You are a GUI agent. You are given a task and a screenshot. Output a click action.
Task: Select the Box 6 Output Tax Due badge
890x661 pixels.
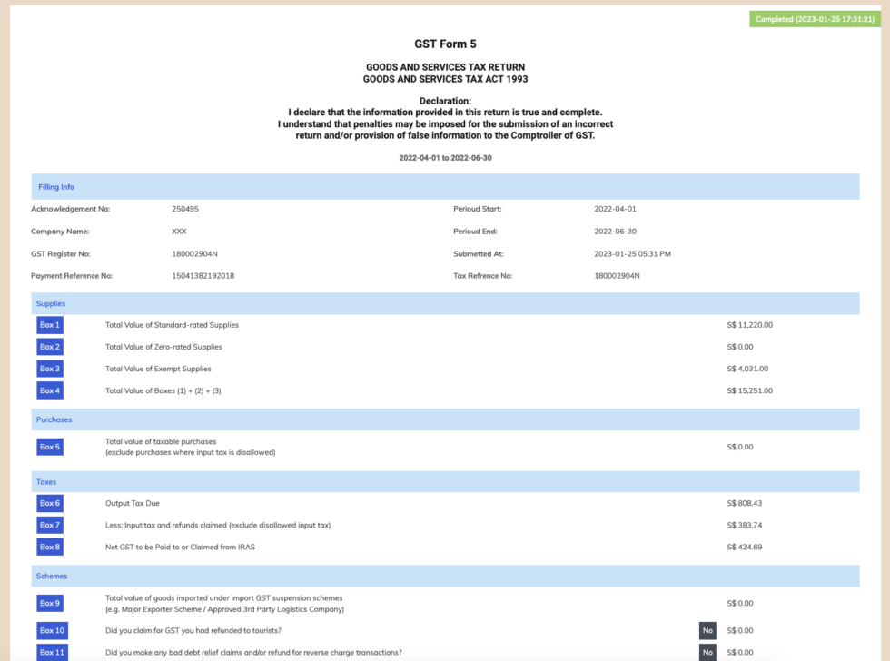pyautogui.click(x=49, y=503)
